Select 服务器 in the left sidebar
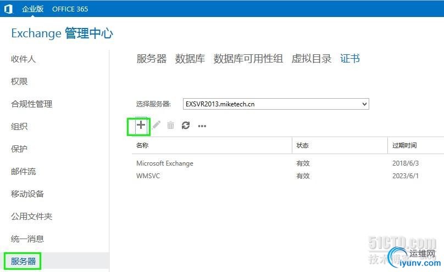 coord(23,261)
